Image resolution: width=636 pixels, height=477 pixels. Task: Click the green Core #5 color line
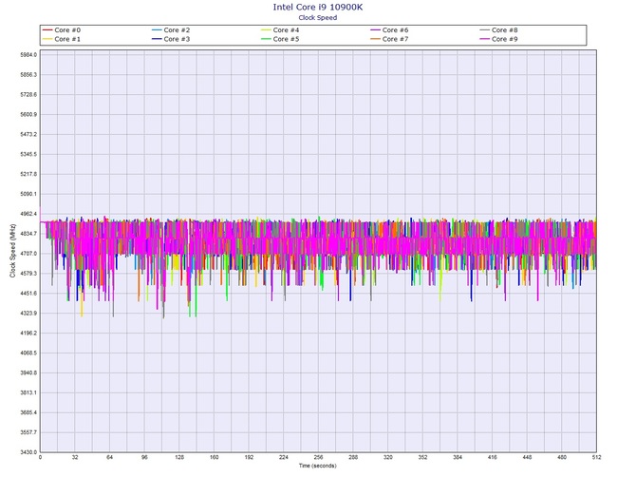266,39
